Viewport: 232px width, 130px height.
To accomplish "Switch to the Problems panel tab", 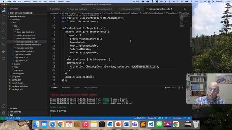I will click(66, 88).
